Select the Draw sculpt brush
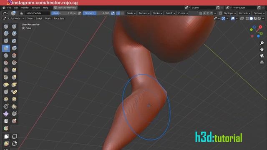The image size is (267, 150). (6, 26)
